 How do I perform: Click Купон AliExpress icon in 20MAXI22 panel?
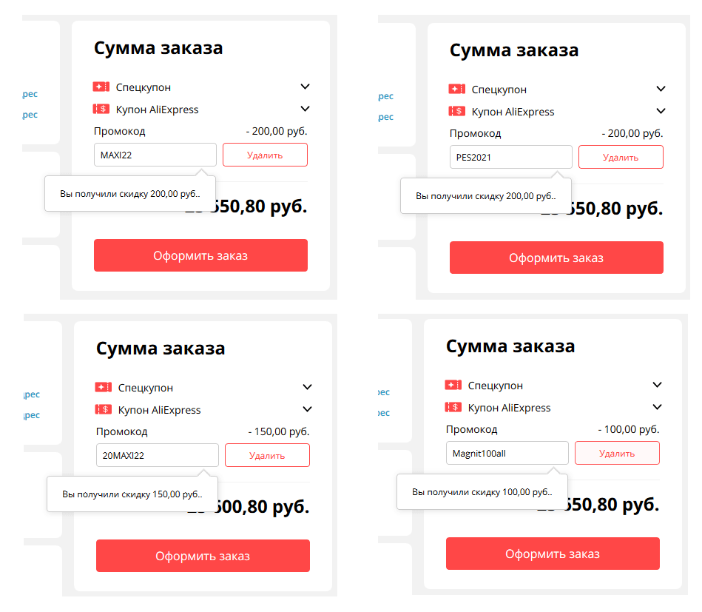coord(103,409)
